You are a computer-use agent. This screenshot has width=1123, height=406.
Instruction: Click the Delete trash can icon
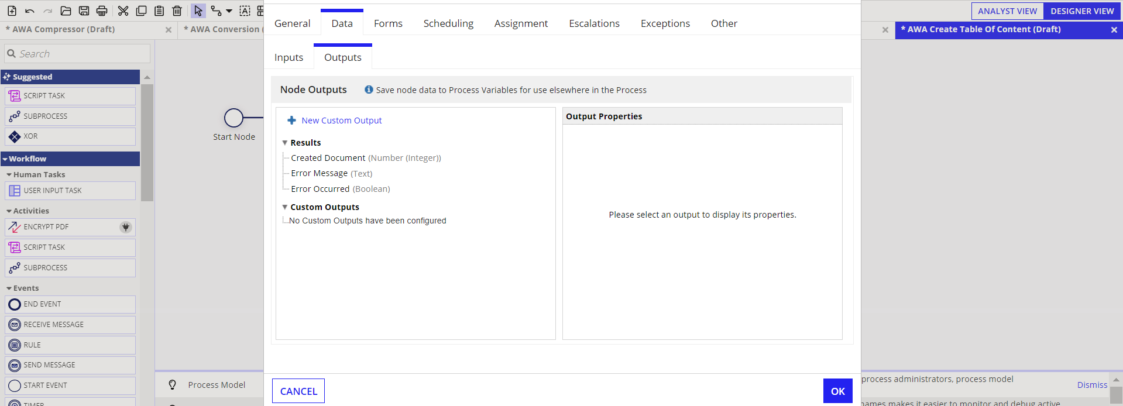point(177,11)
